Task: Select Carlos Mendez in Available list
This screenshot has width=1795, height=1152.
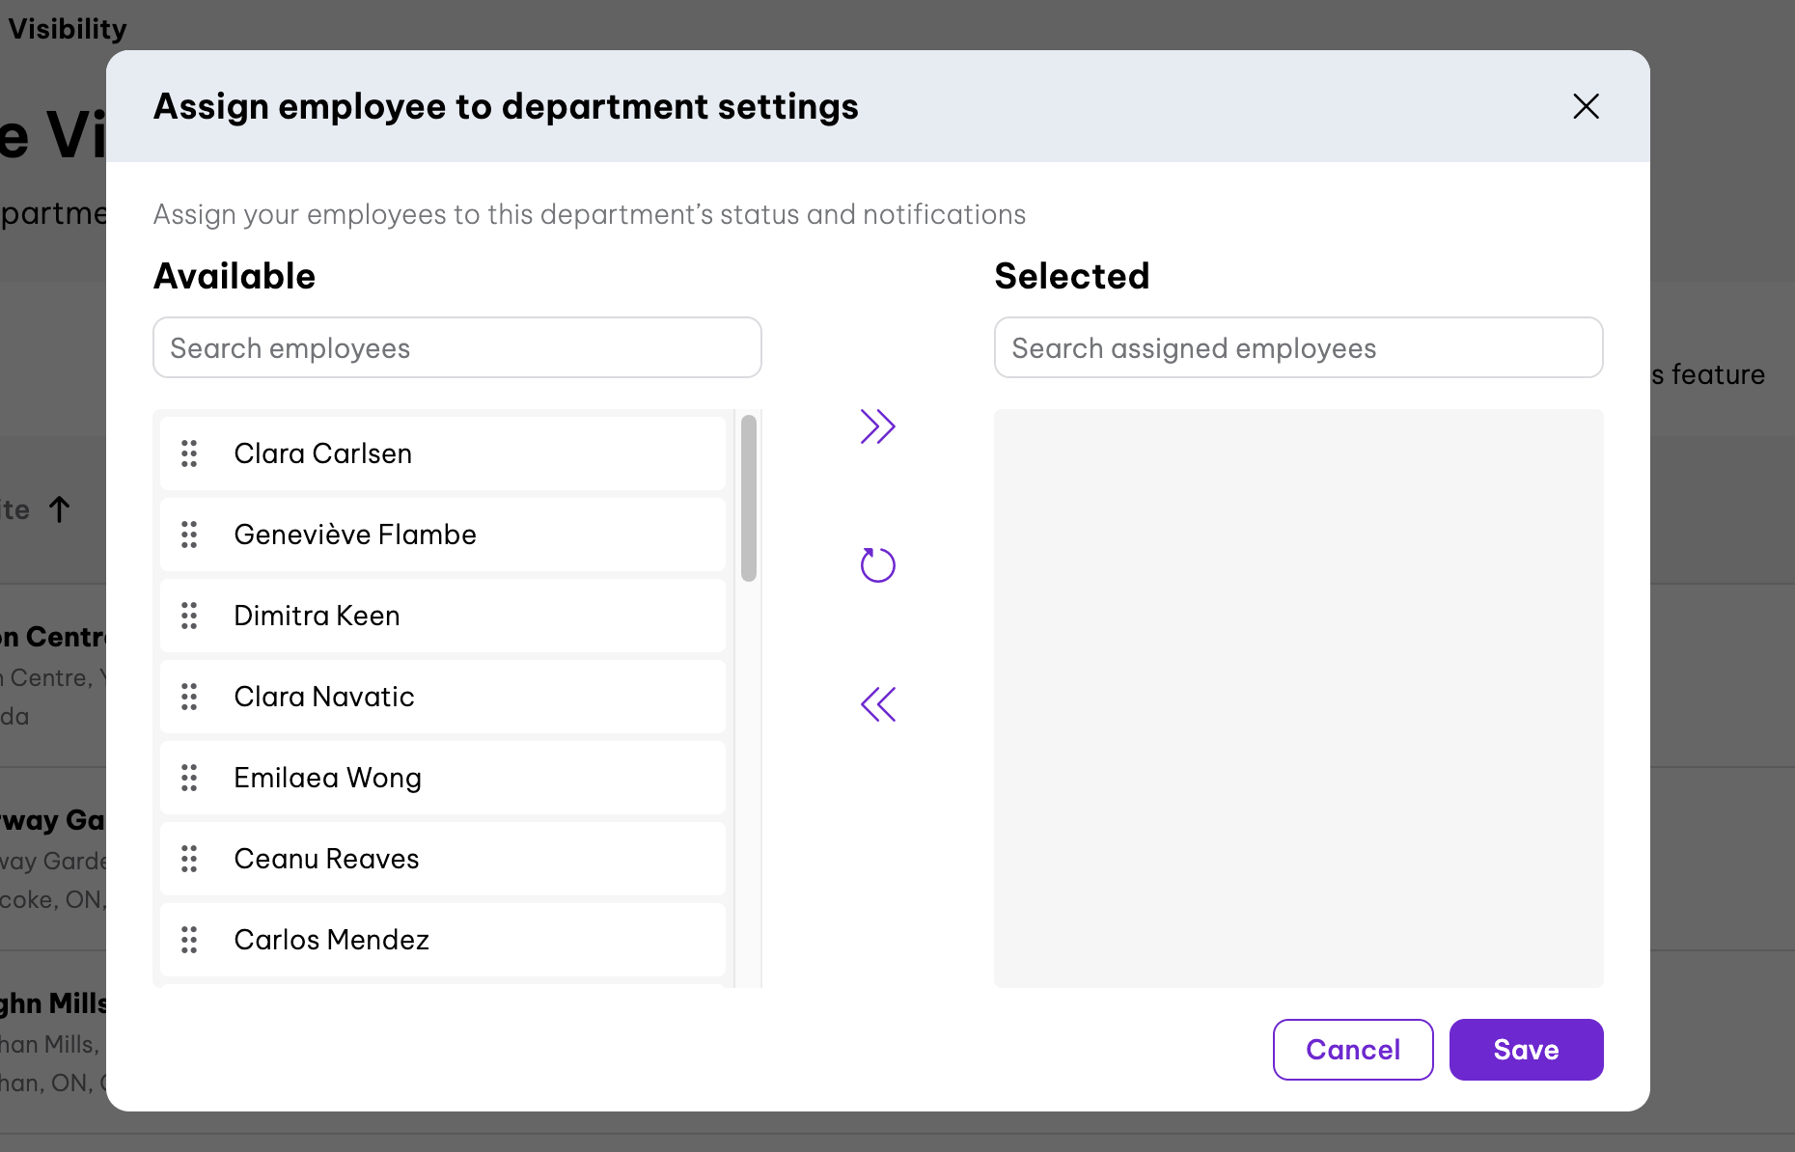Action: tap(443, 940)
